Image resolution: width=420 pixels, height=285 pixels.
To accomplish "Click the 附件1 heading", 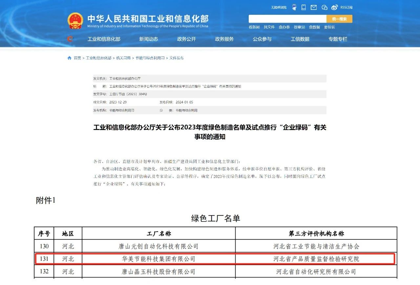I will pos(46,200).
